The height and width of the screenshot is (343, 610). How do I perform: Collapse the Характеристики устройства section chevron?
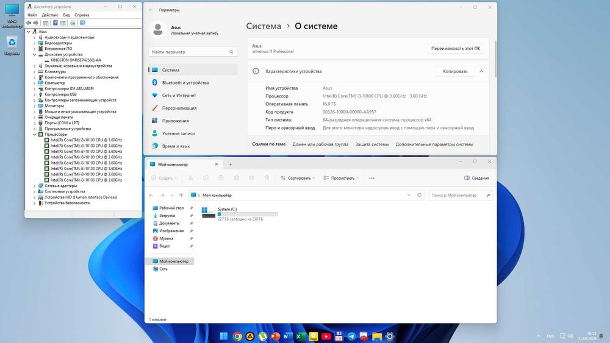(481, 71)
